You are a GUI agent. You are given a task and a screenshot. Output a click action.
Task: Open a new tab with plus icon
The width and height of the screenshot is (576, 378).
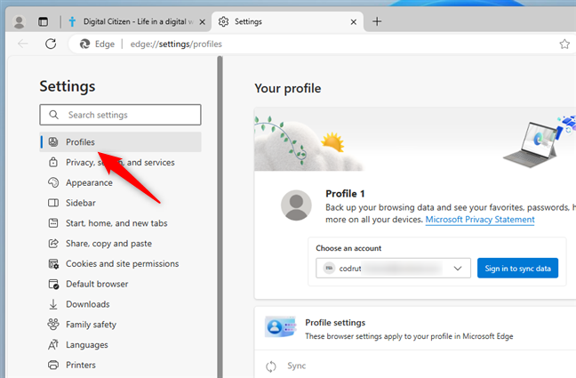[x=377, y=21]
